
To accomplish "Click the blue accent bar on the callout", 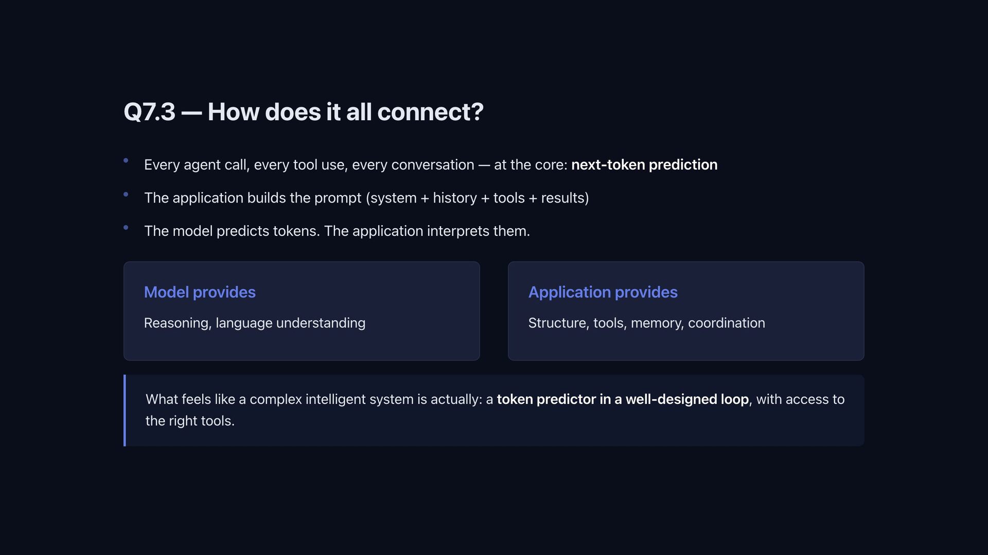I will [125, 411].
